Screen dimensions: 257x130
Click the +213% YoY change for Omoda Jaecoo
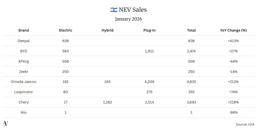(233, 82)
